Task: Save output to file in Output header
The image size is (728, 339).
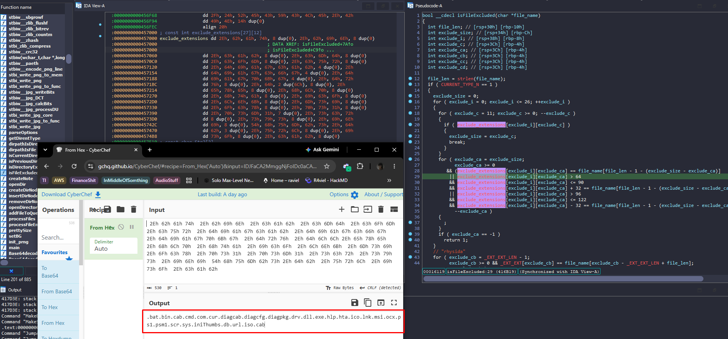Action: [x=355, y=303]
